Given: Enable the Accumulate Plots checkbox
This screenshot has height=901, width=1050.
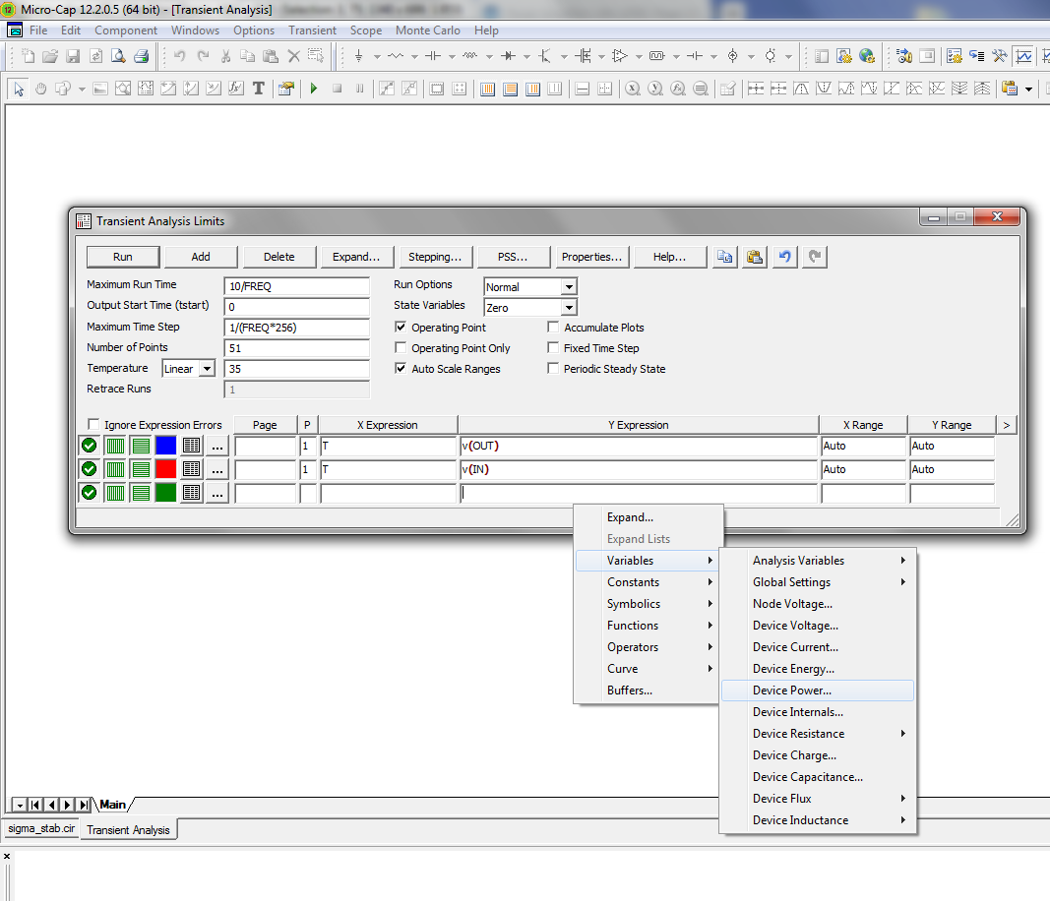Looking at the screenshot, I should tap(553, 328).
